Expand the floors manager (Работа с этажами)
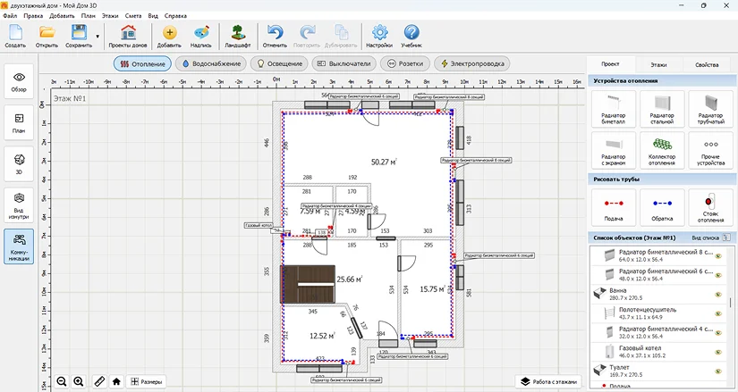The height and width of the screenshot is (392, 738). (549, 381)
